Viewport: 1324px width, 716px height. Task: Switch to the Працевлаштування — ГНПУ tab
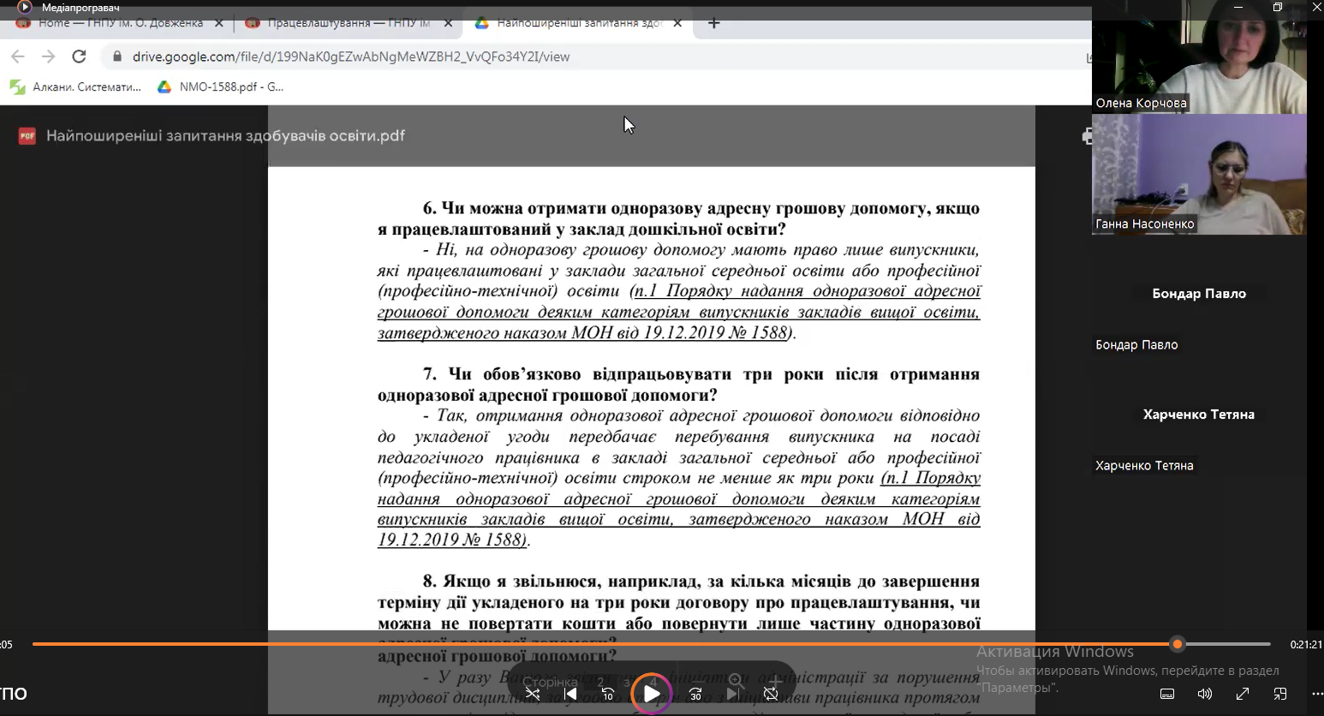coord(347,23)
